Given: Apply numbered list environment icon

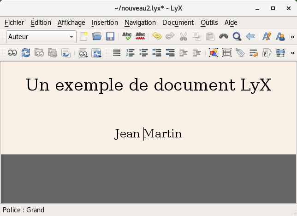Looking at the screenshot, I should click(x=130, y=53).
